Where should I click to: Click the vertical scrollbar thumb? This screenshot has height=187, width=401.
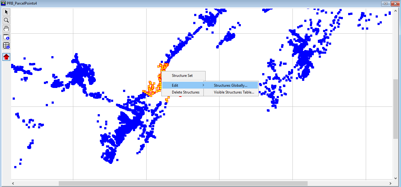tap(395, 109)
